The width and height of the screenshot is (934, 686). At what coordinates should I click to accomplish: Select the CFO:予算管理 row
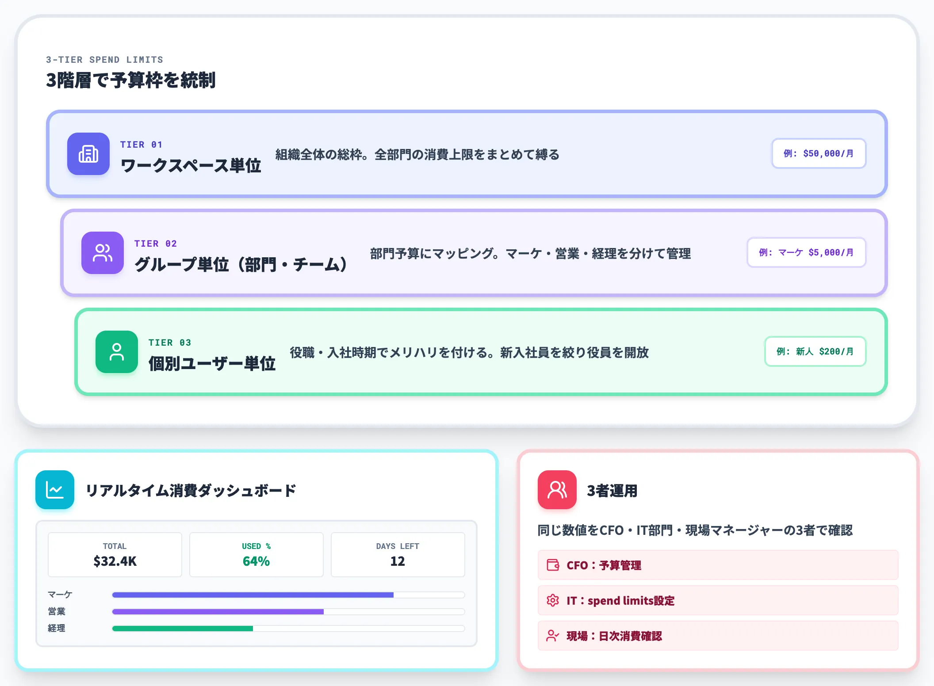718,565
